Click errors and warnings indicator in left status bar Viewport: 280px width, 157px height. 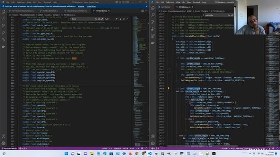pos(23,148)
